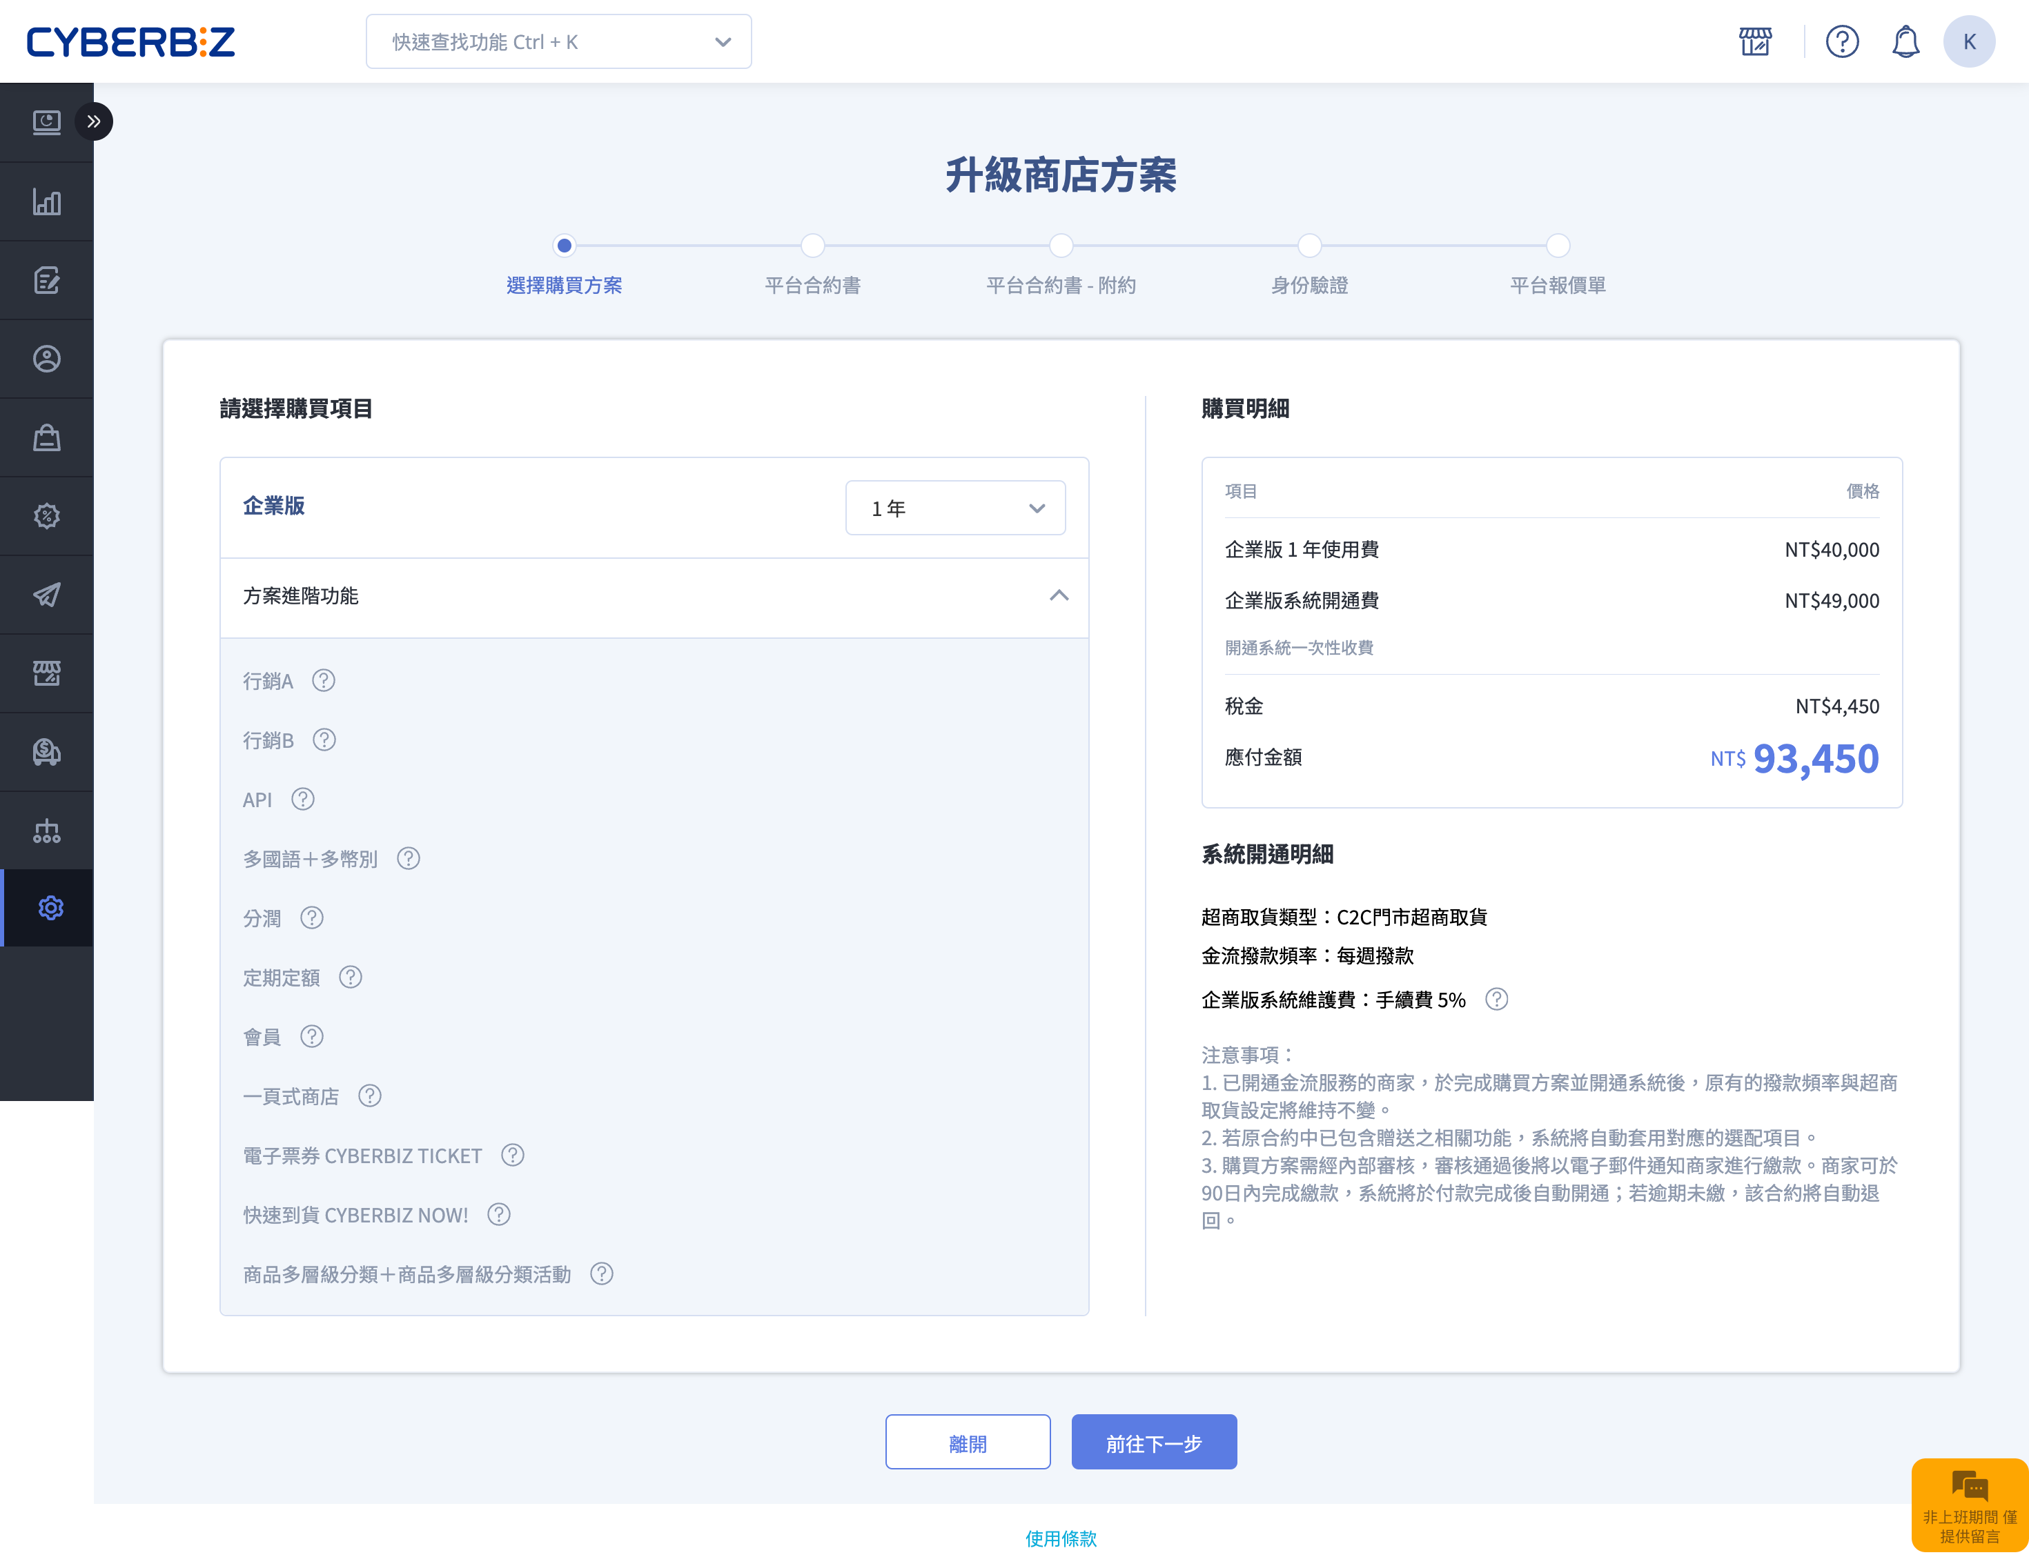Open the percent discount badge sidebar icon
2029x1566 pixels.
(x=46, y=515)
